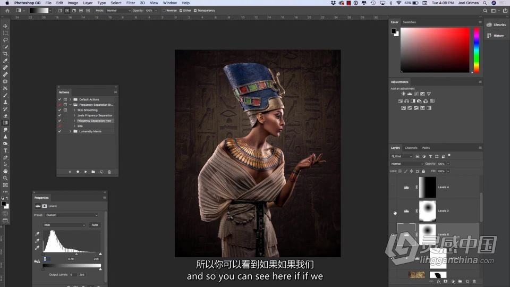The width and height of the screenshot is (510, 287).
Task: Toggle Skin Smoothing action checkmark
Action: click(59, 110)
